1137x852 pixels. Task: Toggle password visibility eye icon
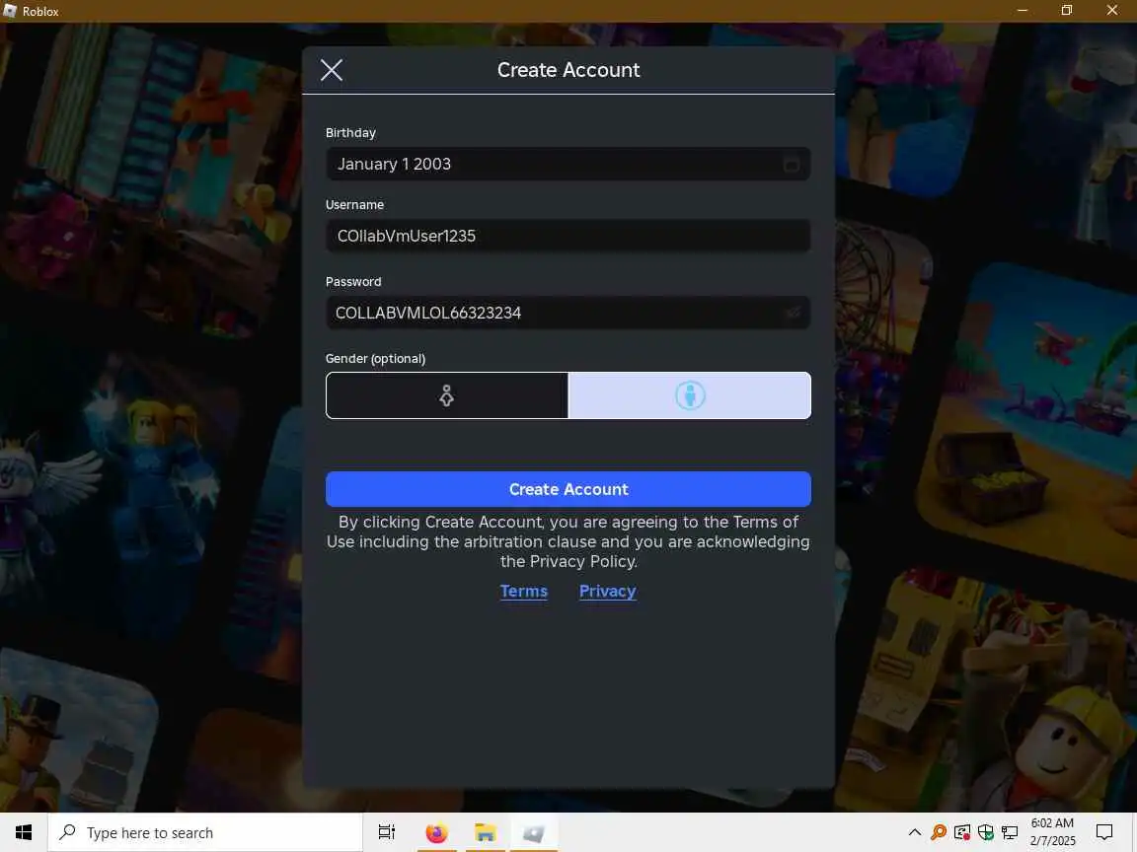click(794, 313)
